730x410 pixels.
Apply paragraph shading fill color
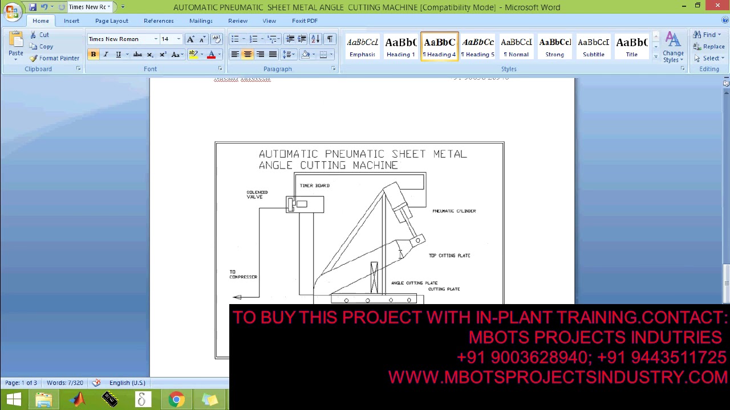pyautogui.click(x=306, y=55)
